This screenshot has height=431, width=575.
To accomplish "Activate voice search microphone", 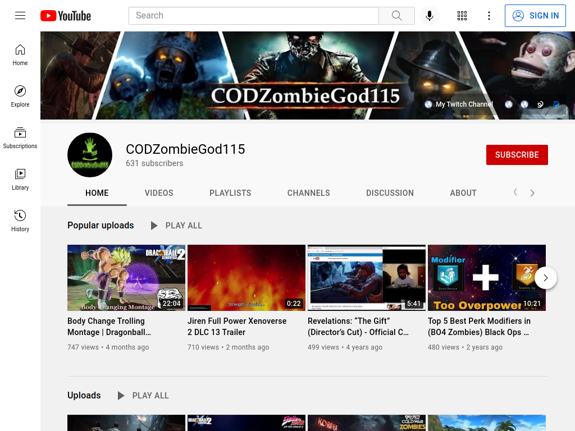I will click(x=430, y=15).
